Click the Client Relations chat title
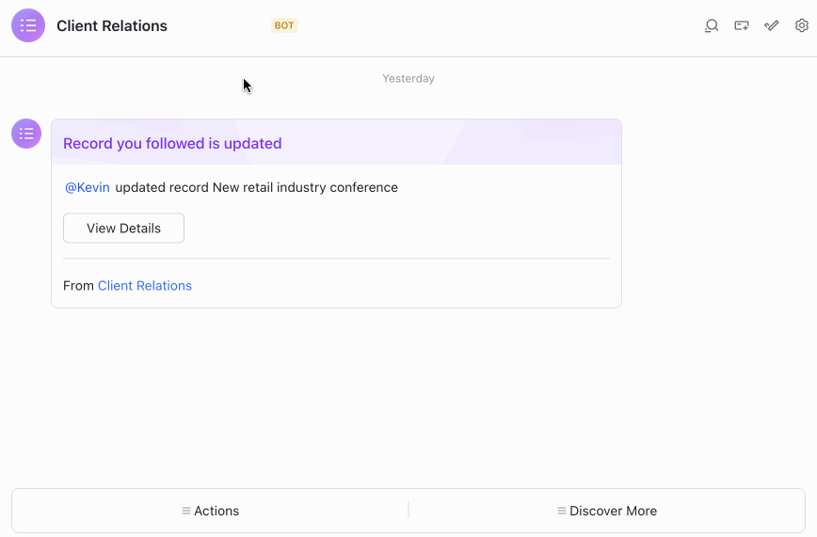The height and width of the screenshot is (537, 817). (x=112, y=26)
